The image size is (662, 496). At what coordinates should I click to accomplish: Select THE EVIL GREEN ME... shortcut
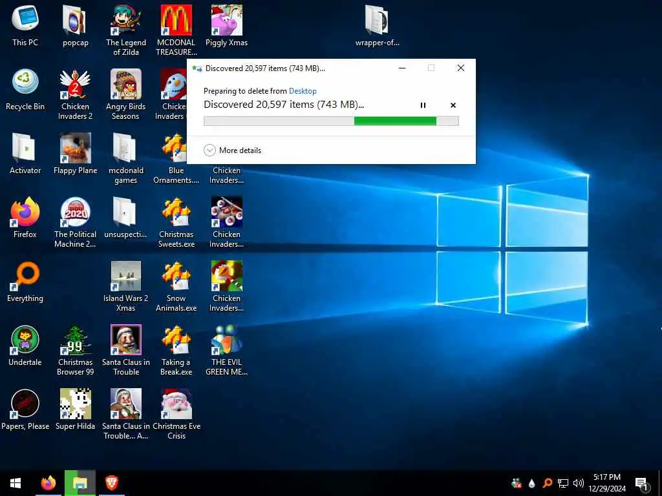(x=227, y=349)
